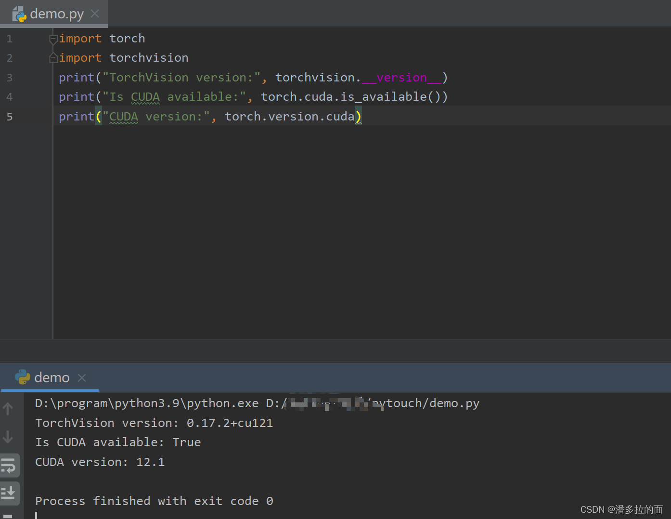The width and height of the screenshot is (671, 519).
Task: Close the demo.py editor tab
Action: click(x=95, y=13)
